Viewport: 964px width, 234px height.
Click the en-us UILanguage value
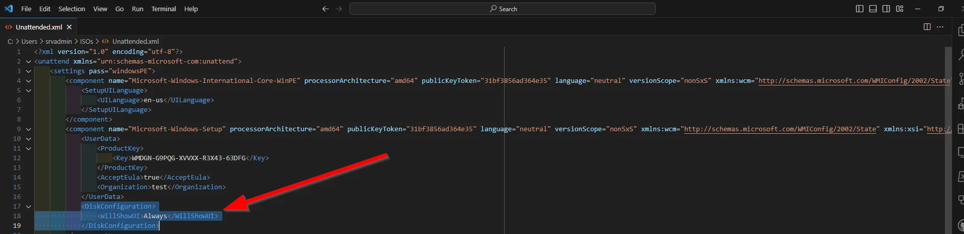tap(153, 100)
